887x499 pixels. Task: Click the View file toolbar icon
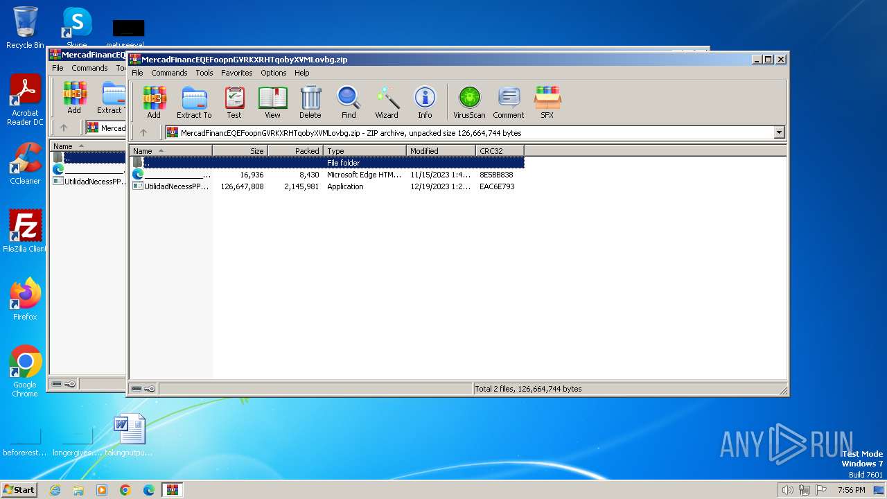pyautogui.click(x=272, y=103)
